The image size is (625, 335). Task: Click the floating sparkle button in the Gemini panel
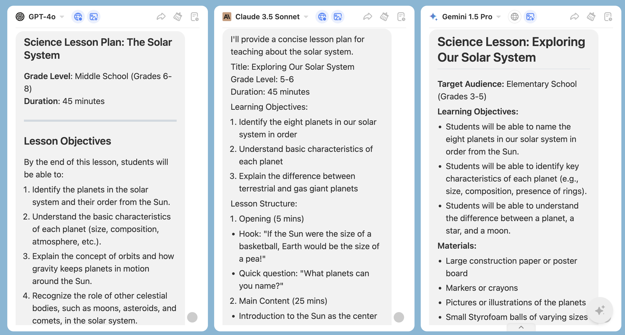[600, 310]
